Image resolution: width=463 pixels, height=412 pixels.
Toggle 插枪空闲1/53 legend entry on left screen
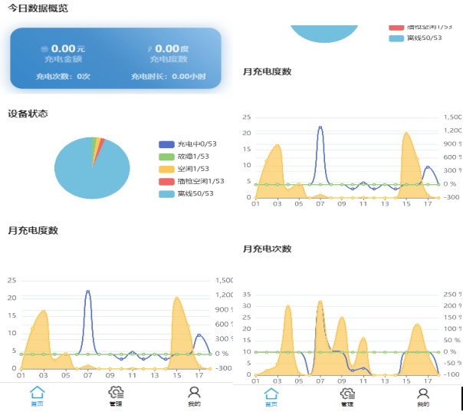click(192, 181)
